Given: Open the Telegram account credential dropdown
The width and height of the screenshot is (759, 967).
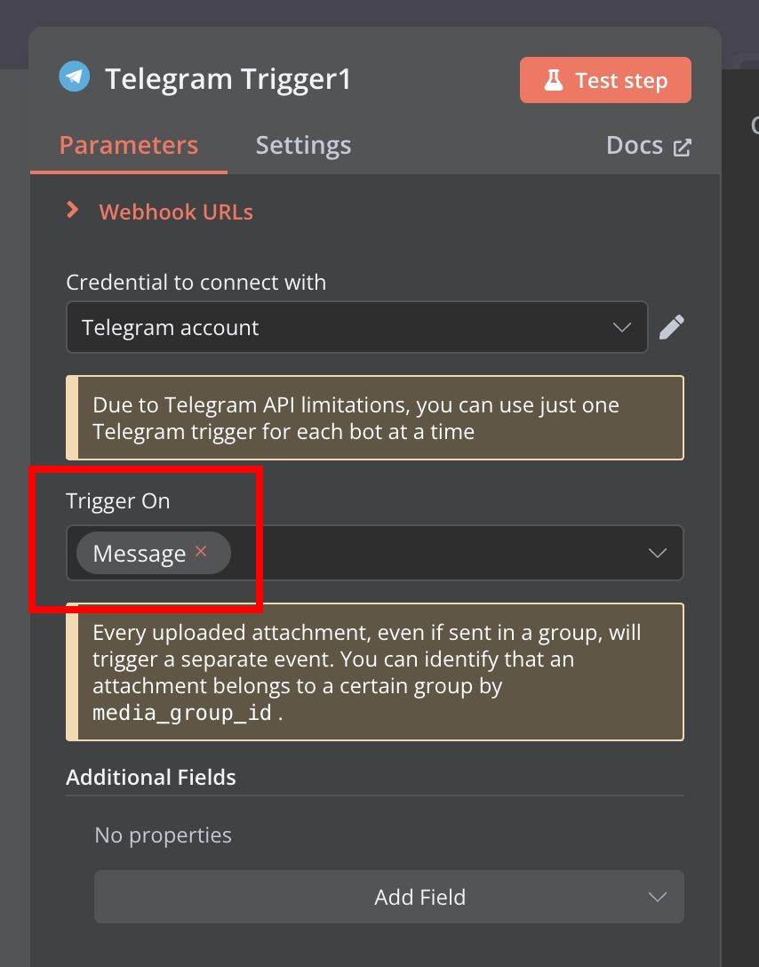Looking at the screenshot, I should 357,327.
